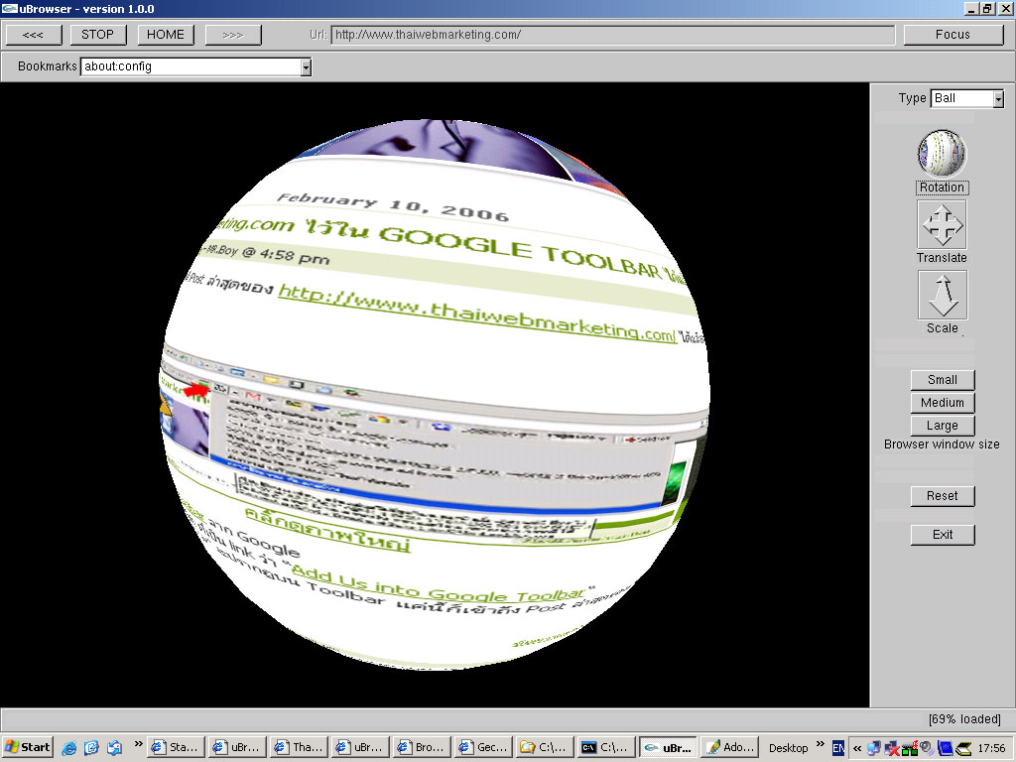Click the Start button

pos(28,747)
